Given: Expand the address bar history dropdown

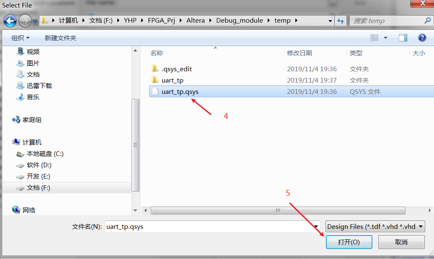Looking at the screenshot, I should (330, 21).
